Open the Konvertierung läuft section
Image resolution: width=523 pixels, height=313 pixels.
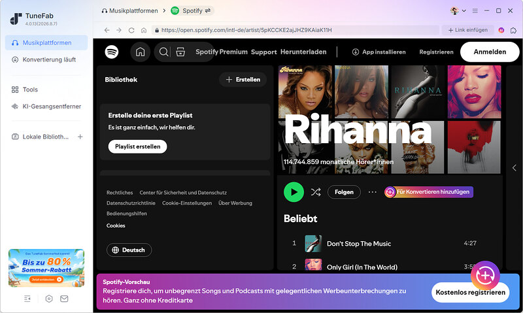coord(46,59)
